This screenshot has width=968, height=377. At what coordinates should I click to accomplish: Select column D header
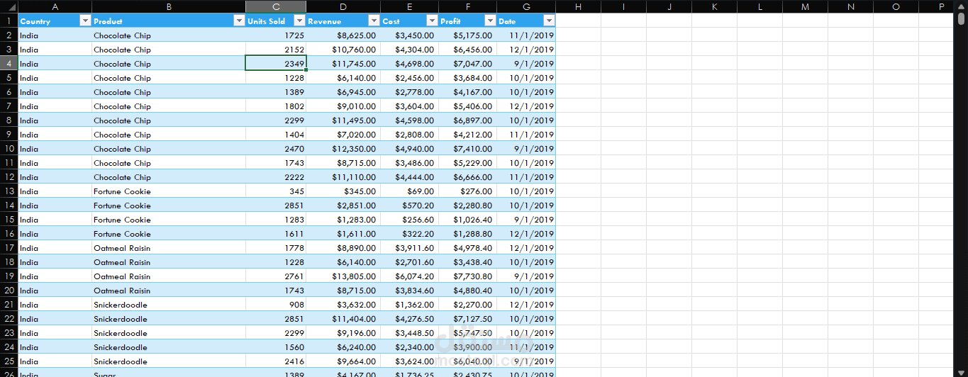343,6
